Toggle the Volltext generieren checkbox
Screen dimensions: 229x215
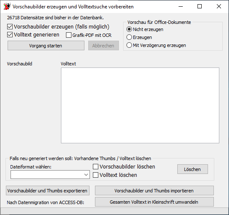coord(10,35)
